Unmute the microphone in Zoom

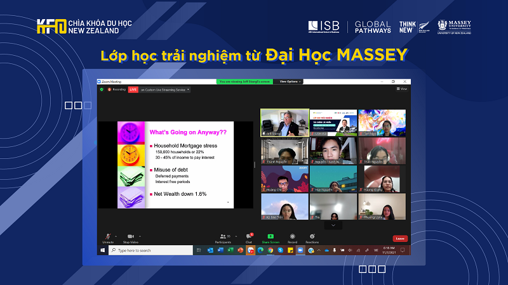tap(108, 239)
